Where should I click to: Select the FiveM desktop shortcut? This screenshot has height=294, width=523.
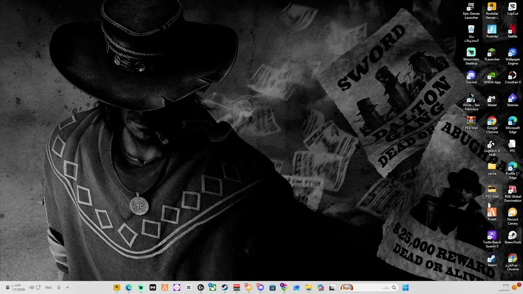[x=492, y=215]
